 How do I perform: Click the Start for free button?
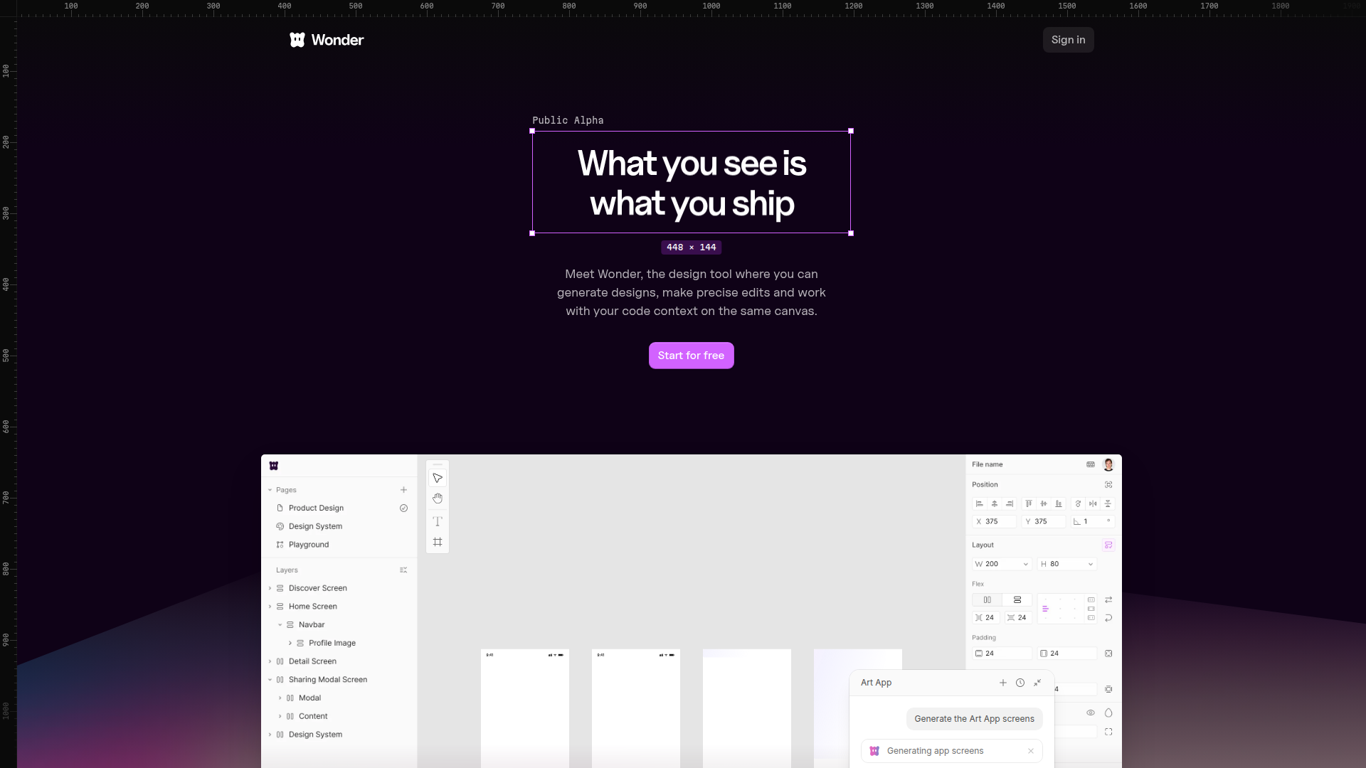pyautogui.click(x=691, y=356)
